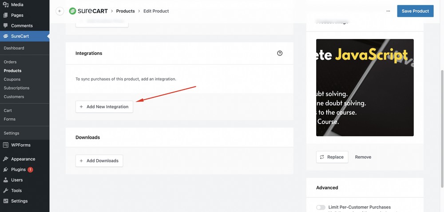Image resolution: width=444 pixels, height=212 pixels.
Task: Click the Add Downloads button
Action: point(99,161)
